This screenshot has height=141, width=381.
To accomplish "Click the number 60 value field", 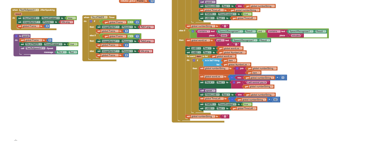I will tap(275, 100).
